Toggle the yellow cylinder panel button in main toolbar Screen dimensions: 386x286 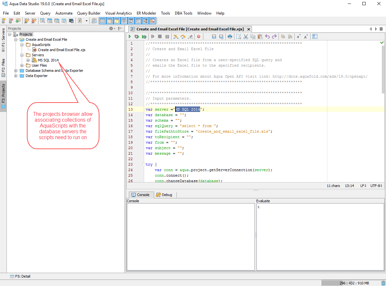[x=117, y=21]
